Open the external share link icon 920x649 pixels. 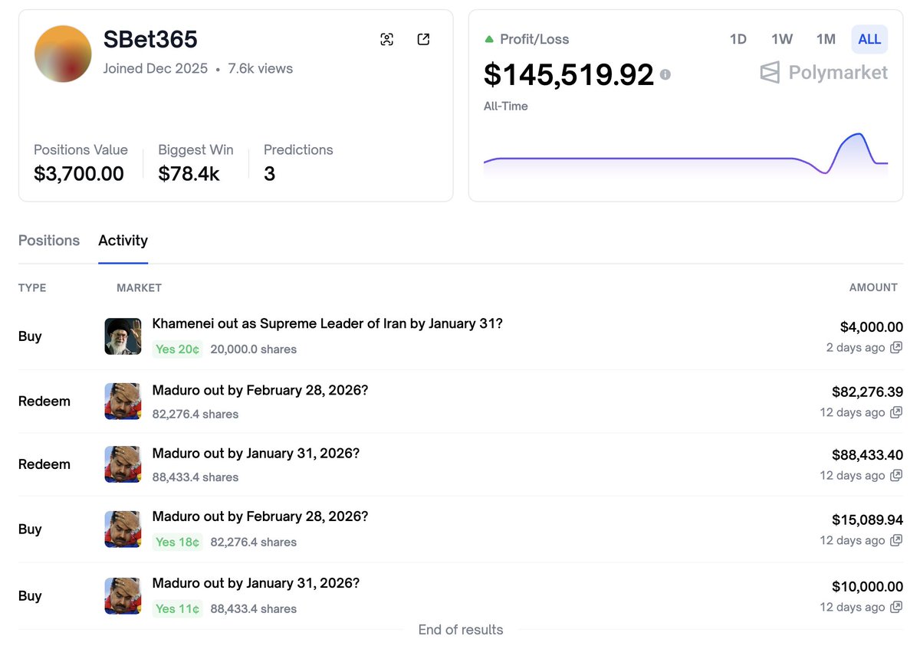(x=423, y=40)
